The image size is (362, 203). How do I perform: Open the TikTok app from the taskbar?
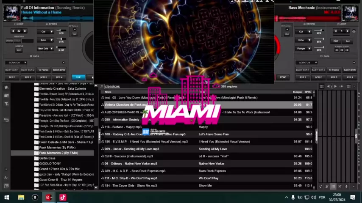tap(63, 197)
